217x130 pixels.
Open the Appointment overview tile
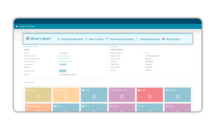pos(66,95)
